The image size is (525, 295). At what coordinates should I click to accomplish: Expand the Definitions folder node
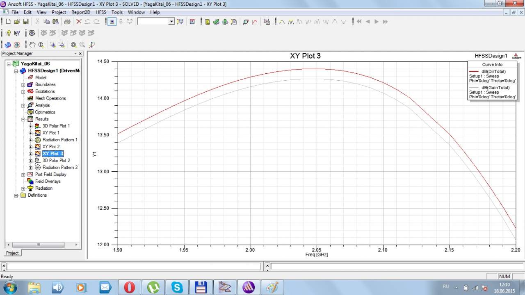pos(16,195)
